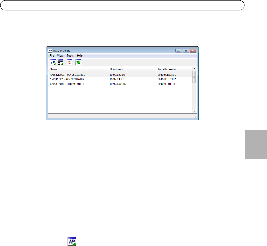The image size is (267, 246).
Task: Click the resize grip in status bar
Action: click(195, 117)
